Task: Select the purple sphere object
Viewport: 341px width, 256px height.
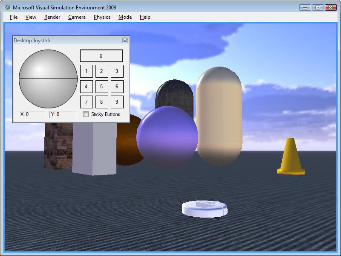Action: tap(167, 137)
